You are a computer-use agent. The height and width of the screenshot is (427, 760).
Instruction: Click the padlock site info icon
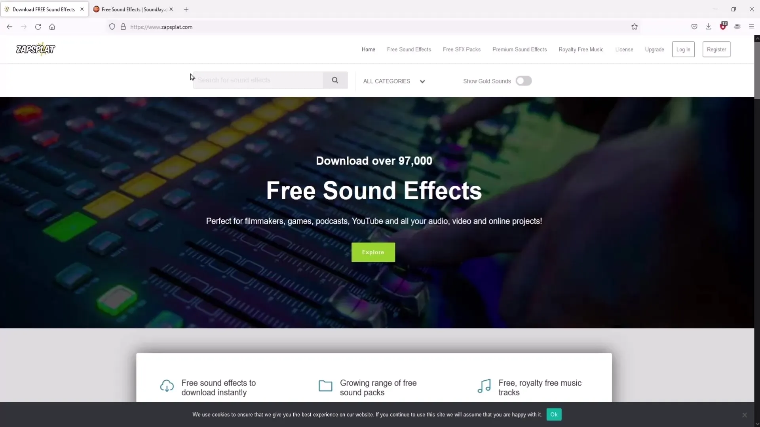[x=123, y=27]
